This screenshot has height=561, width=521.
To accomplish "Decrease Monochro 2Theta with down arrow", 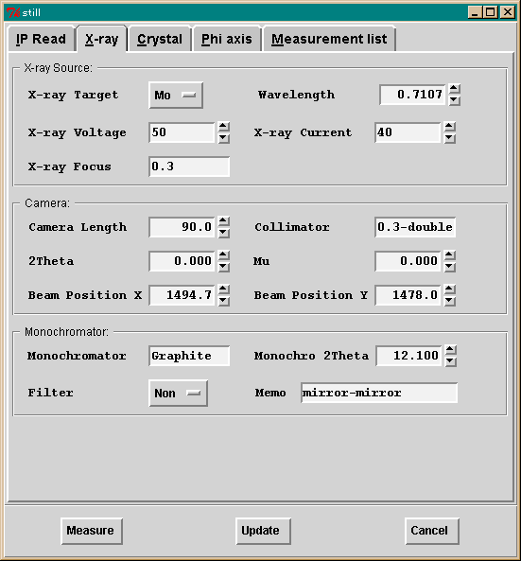I will 451,361.
